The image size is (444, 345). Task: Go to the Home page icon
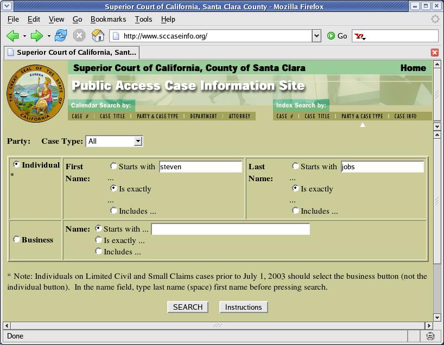(98, 36)
